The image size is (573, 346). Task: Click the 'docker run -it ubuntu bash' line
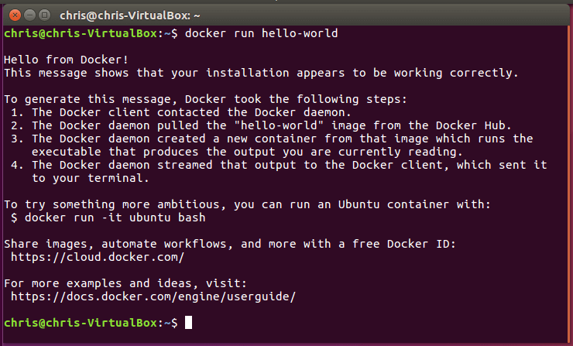[x=108, y=218]
